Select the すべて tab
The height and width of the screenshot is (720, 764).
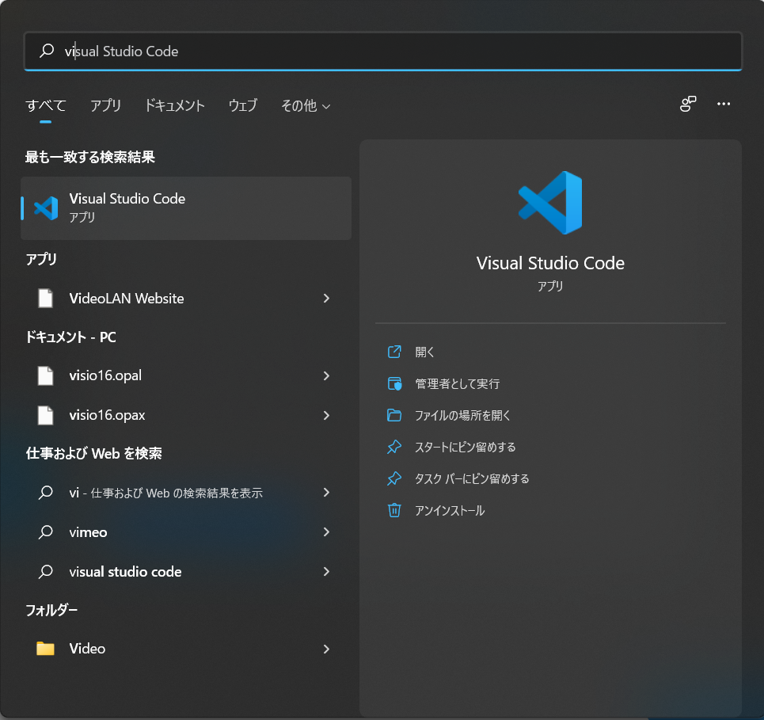[46, 106]
